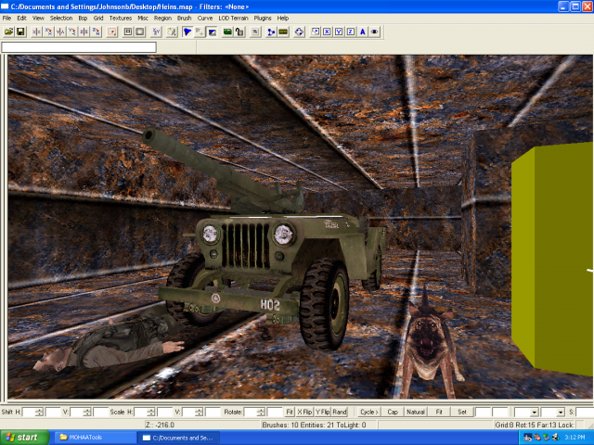594x445 pixels.
Task: Click the Rand button
Action: 340,412
